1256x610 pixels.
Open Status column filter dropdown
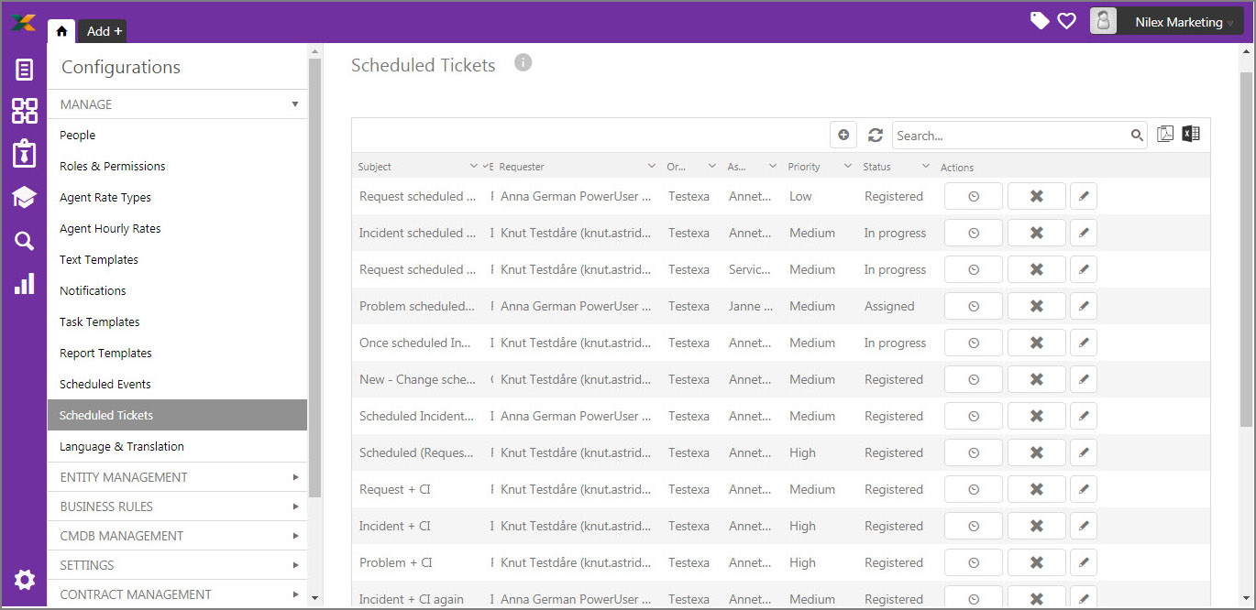tap(926, 167)
